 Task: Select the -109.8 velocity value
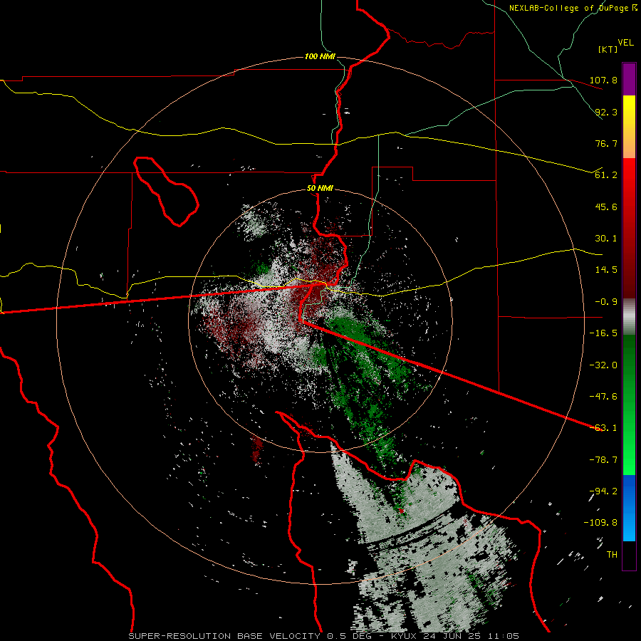[600, 523]
